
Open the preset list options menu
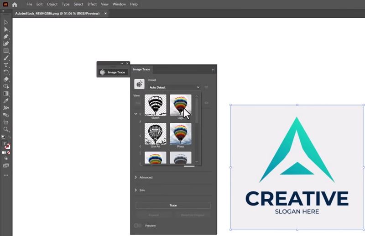click(206, 87)
